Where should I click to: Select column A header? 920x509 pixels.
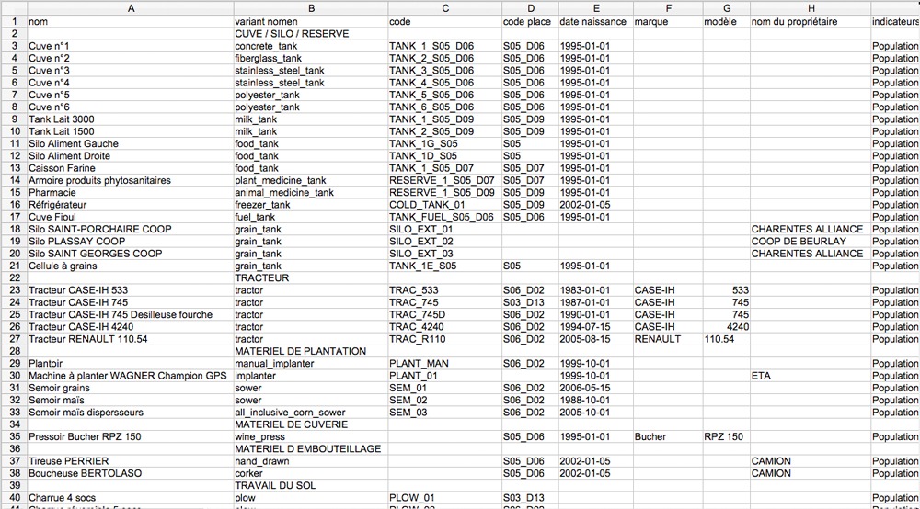[x=131, y=8]
